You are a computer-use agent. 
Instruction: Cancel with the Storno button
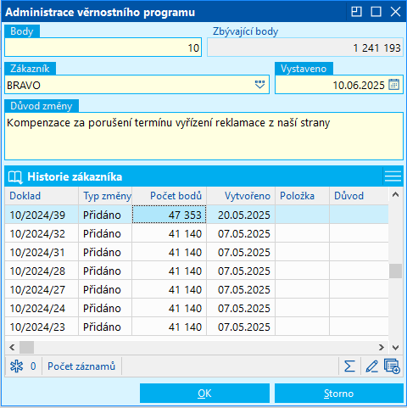click(x=339, y=393)
